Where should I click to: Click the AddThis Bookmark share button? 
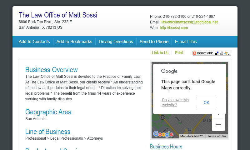point(212,53)
